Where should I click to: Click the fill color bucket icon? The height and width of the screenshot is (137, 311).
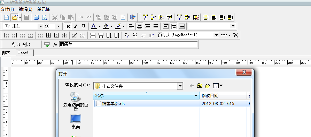pos(106,26)
